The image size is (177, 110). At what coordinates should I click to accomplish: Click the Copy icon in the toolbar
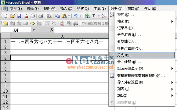pos(57,16)
